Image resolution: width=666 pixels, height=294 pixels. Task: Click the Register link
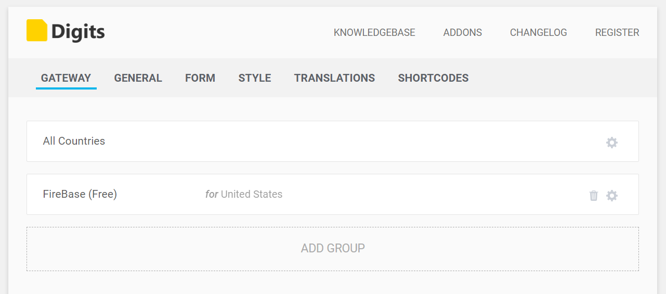tap(617, 33)
